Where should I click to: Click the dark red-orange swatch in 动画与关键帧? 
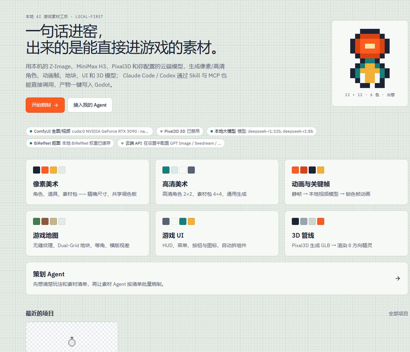pos(304,170)
